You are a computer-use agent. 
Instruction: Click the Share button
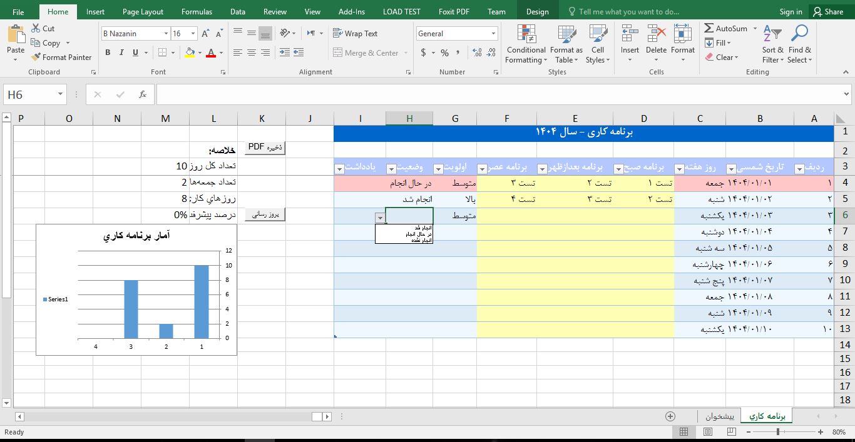828,11
